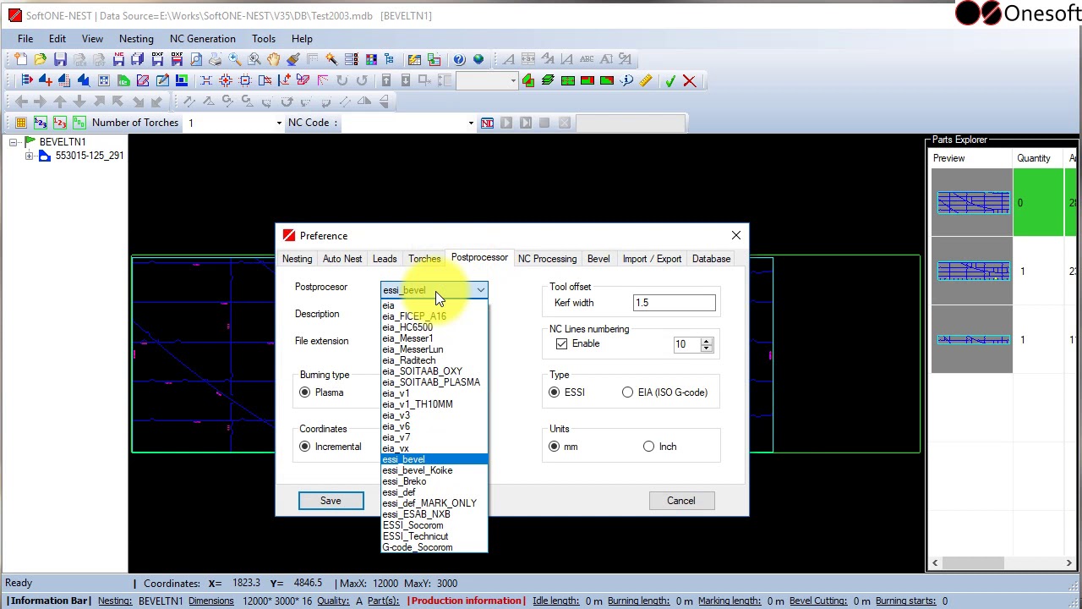Open the File menu

pyautogui.click(x=25, y=39)
